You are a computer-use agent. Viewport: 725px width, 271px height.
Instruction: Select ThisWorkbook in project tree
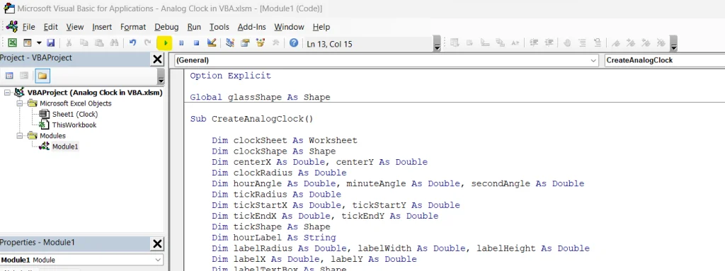click(x=74, y=125)
